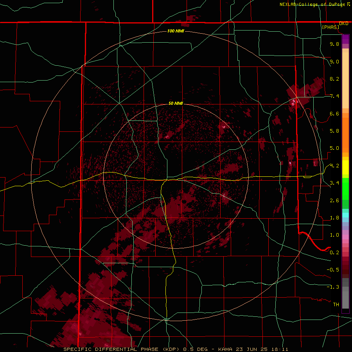Image resolution: width=352 pixels, height=352 pixels.
Task: Click the 9.0 value on the scale
Action: tap(334, 61)
